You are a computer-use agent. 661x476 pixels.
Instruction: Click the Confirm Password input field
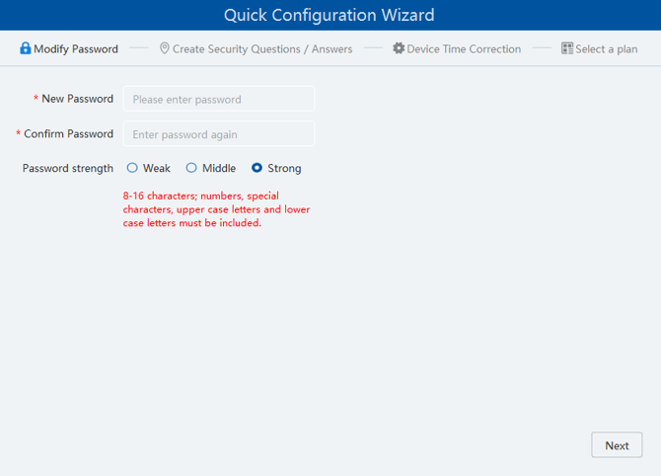coord(219,134)
